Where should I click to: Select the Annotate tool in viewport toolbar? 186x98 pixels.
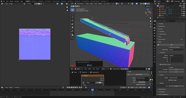point(73,31)
